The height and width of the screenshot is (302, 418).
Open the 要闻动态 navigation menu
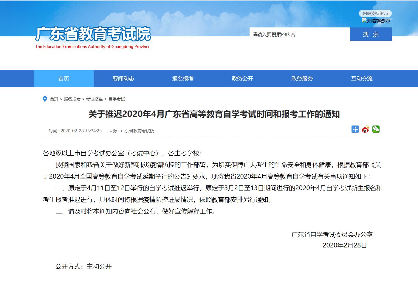[123, 78]
